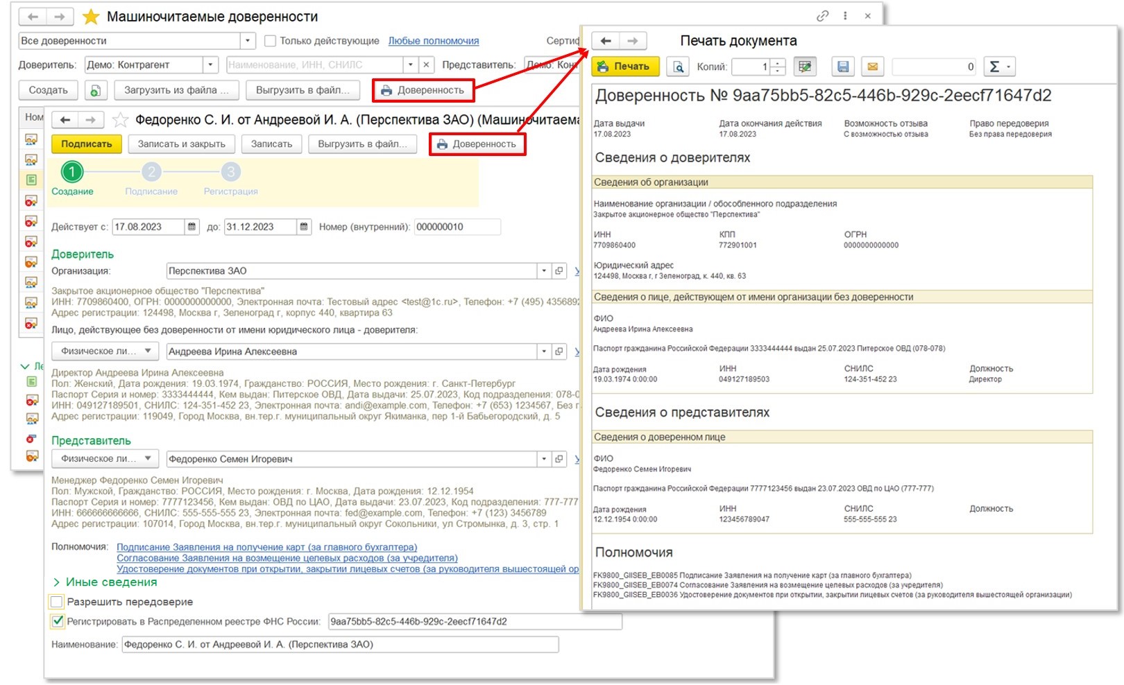This screenshot has height=685, width=1124.
Task: Open 'Все доверенности' filter dropdown
Action: pyautogui.click(x=248, y=41)
